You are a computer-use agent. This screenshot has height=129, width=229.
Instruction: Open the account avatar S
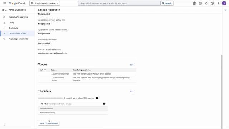coord(224,3)
